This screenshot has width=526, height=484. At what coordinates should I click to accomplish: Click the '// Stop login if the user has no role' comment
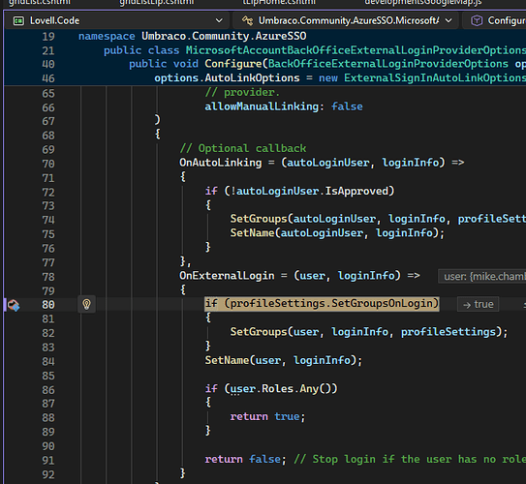click(x=410, y=459)
